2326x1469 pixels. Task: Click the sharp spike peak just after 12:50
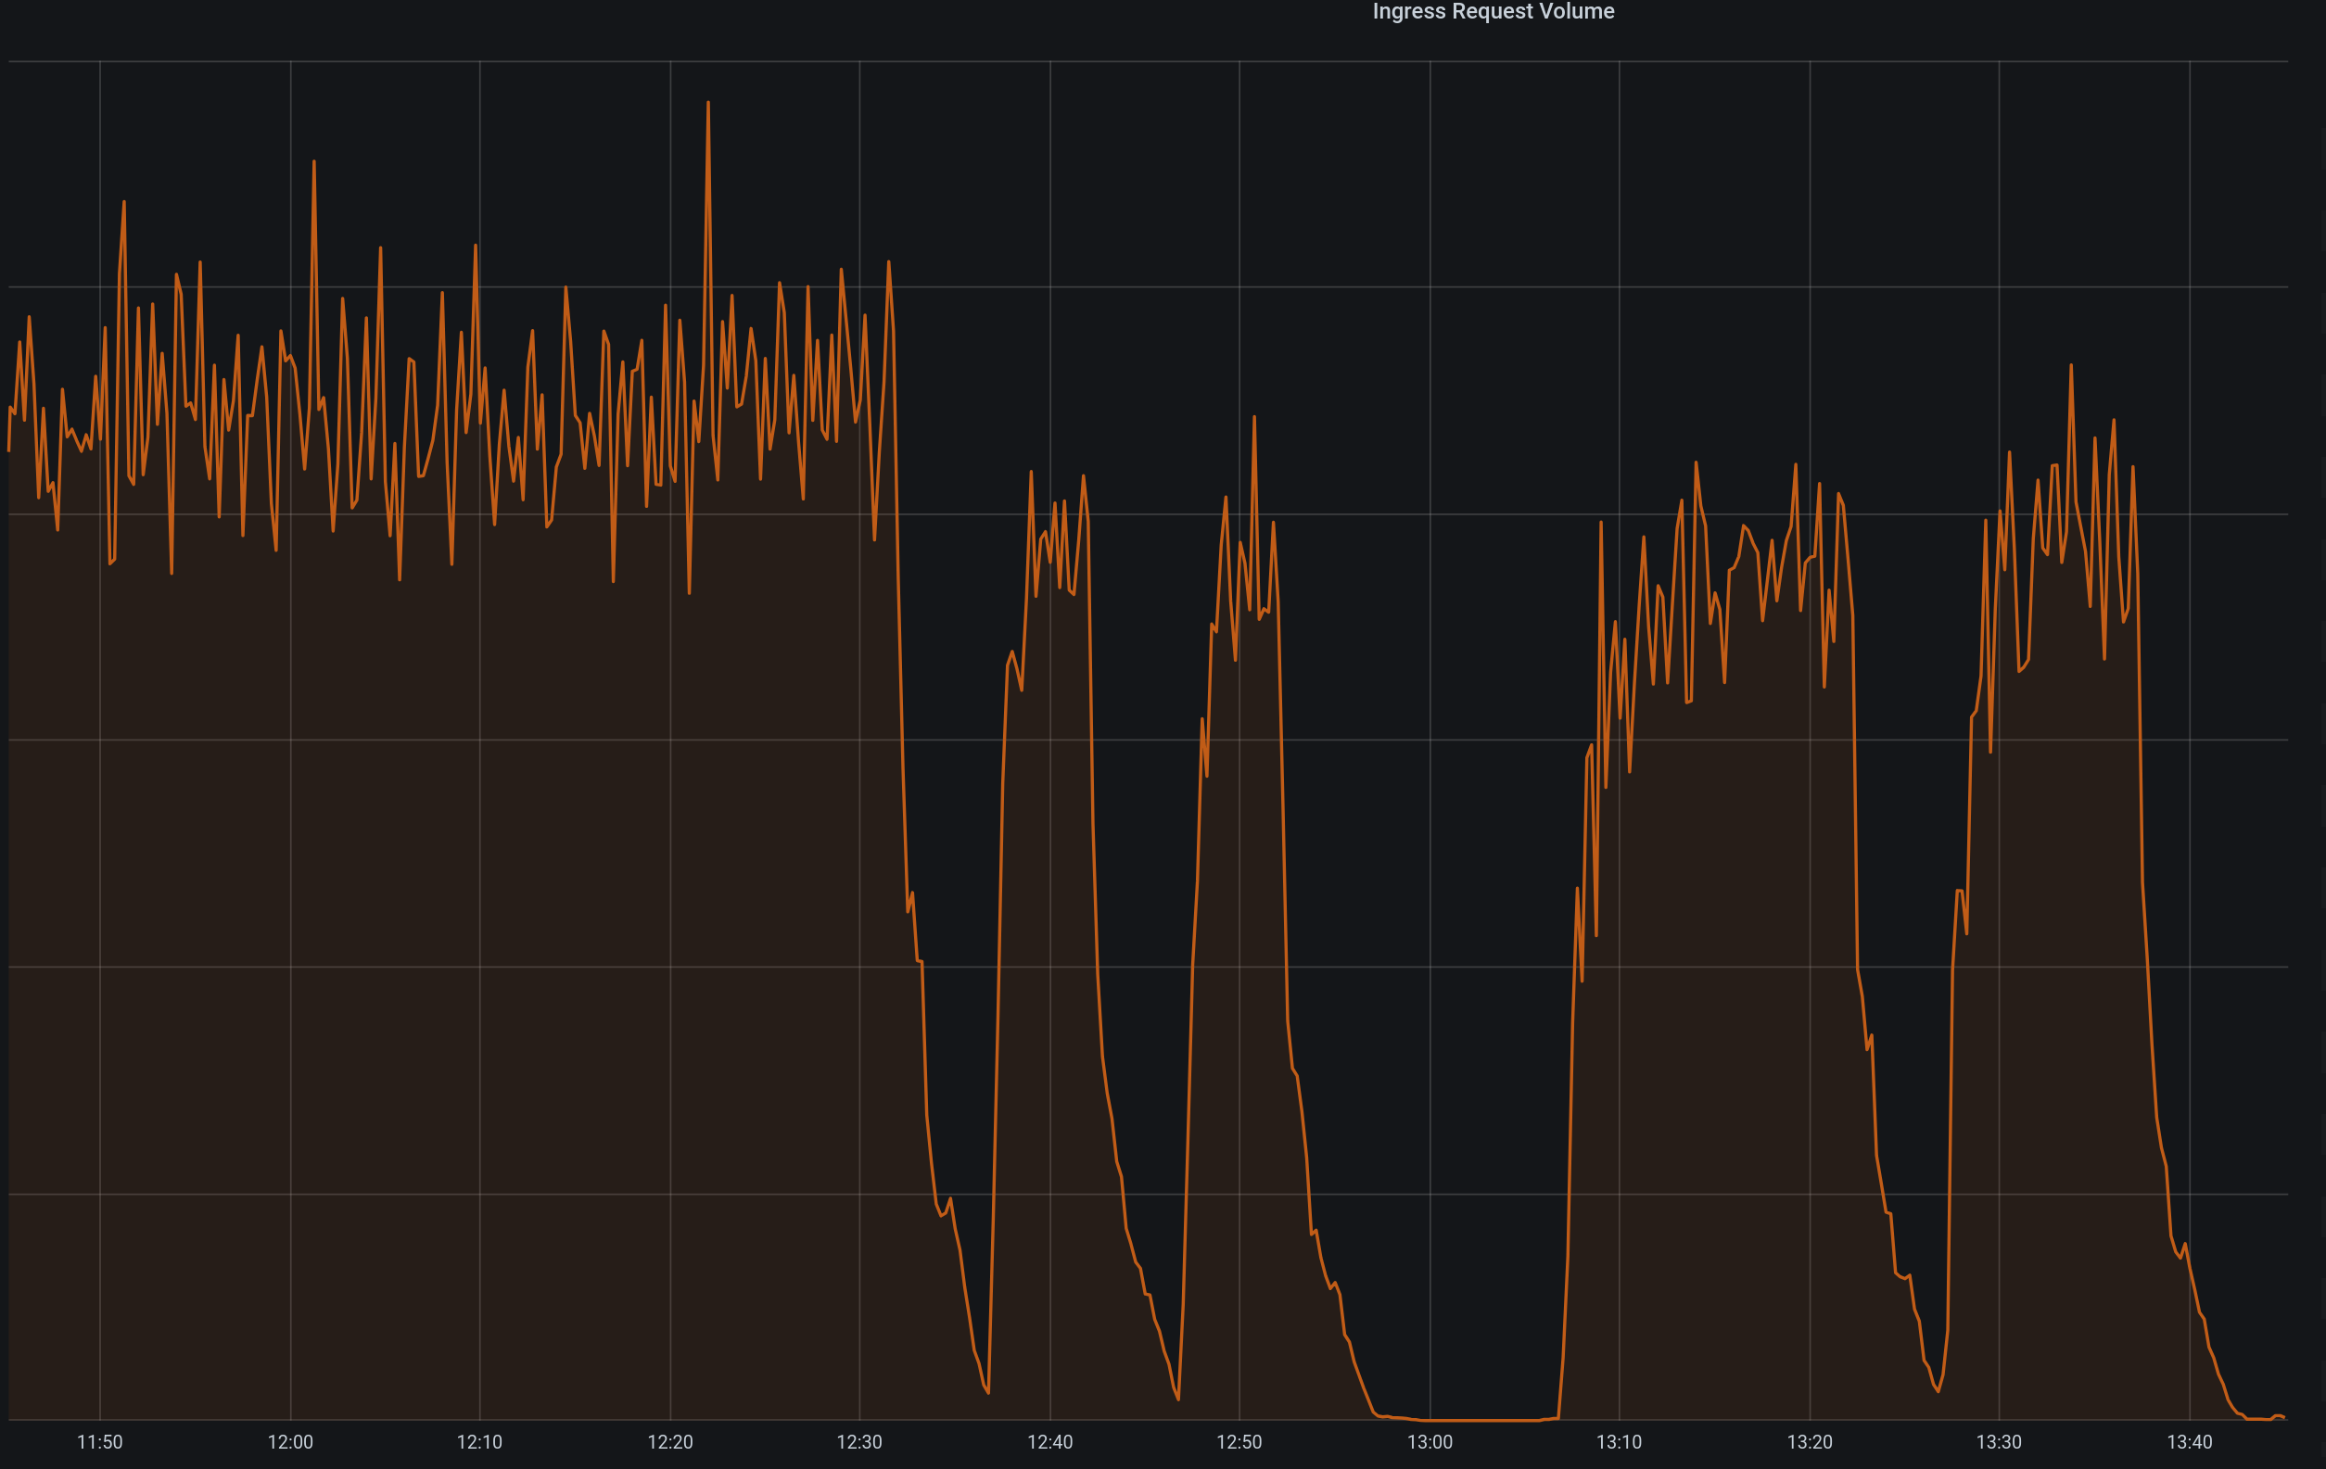(x=1253, y=417)
